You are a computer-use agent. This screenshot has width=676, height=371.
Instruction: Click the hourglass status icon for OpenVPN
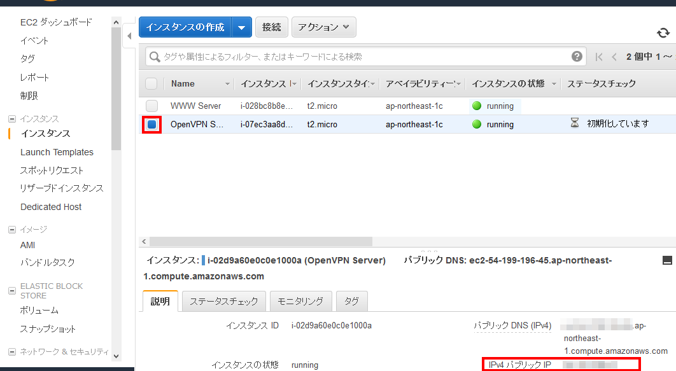(575, 123)
